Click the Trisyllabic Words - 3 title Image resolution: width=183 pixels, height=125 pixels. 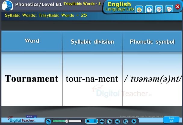[x=82, y=4]
